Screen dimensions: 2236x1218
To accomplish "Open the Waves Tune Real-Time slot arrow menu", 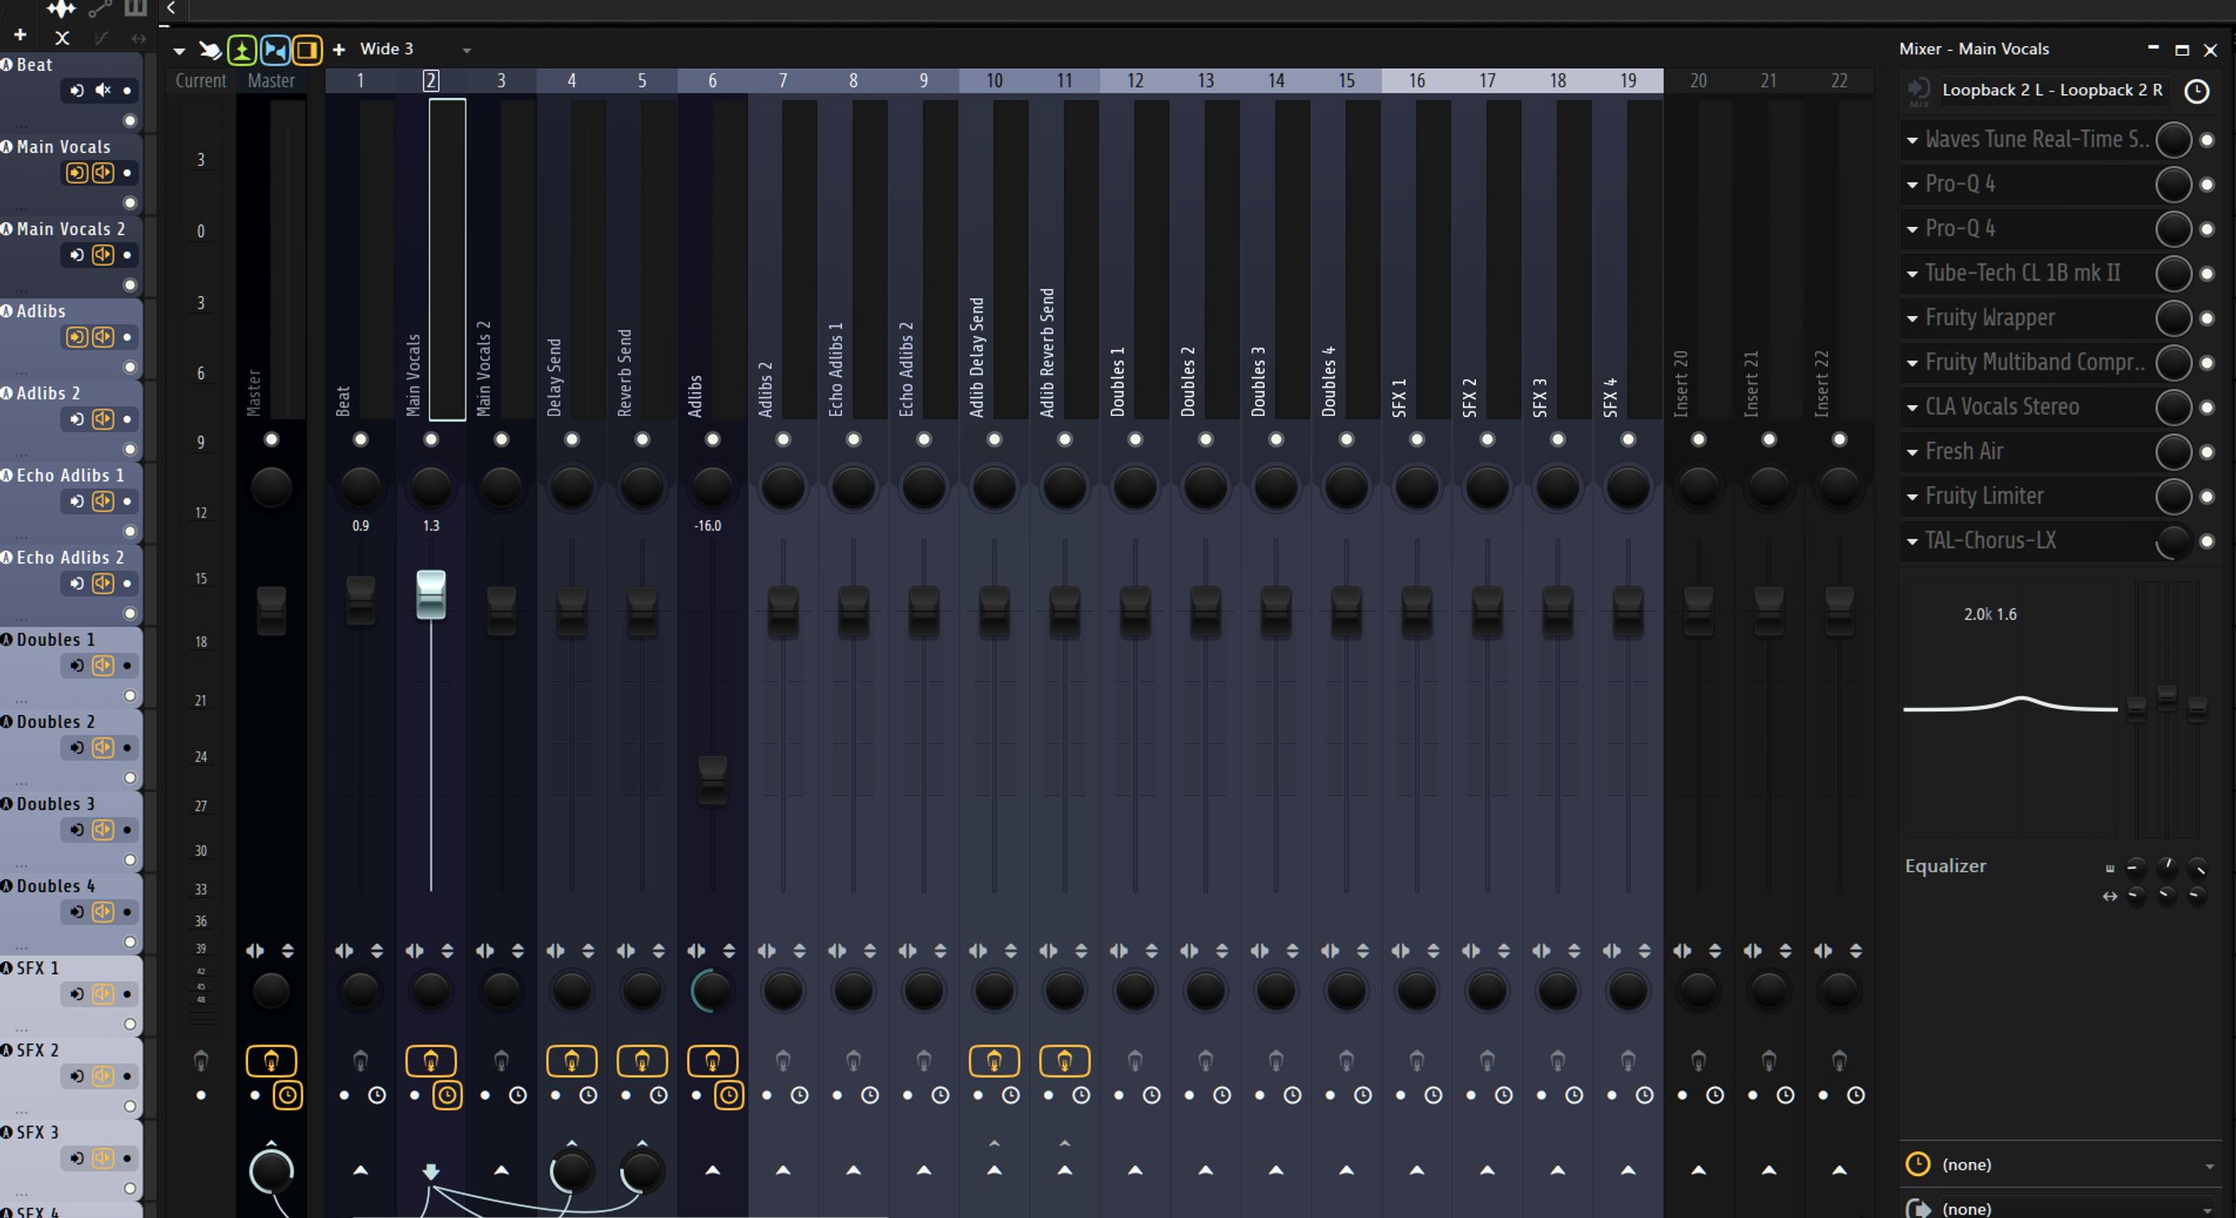I will pos(1912,140).
